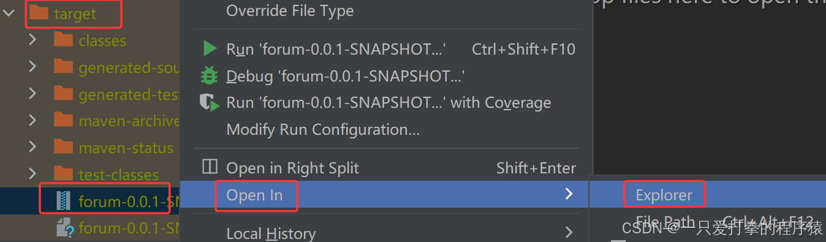Choose Explorer in the Open In submenu
This screenshot has width=826, height=242.
(x=664, y=195)
